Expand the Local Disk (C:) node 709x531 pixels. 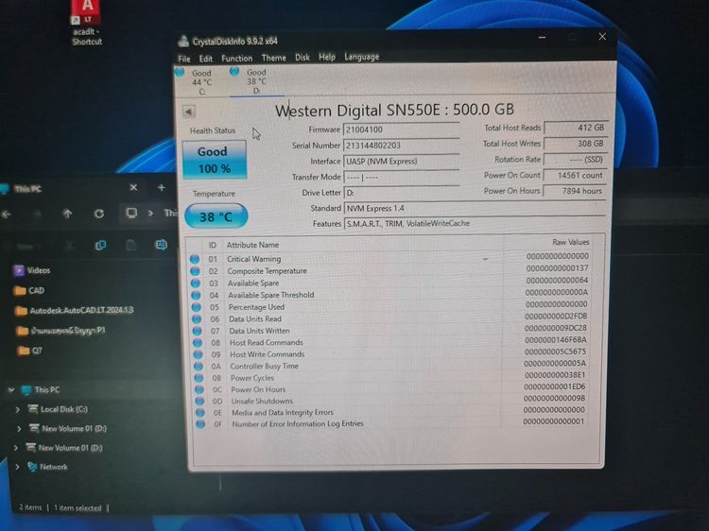coord(18,409)
